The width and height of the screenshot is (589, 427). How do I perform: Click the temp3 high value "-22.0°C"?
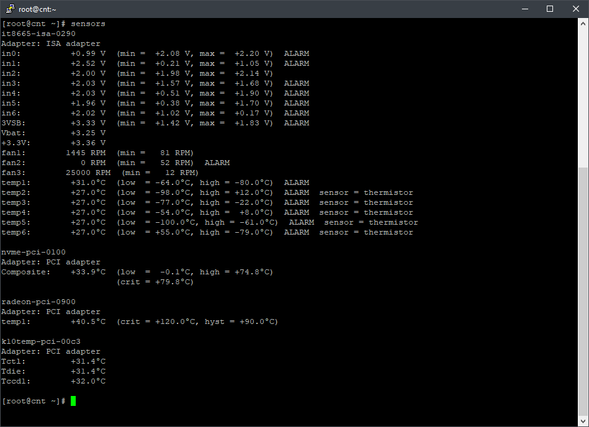252,203
